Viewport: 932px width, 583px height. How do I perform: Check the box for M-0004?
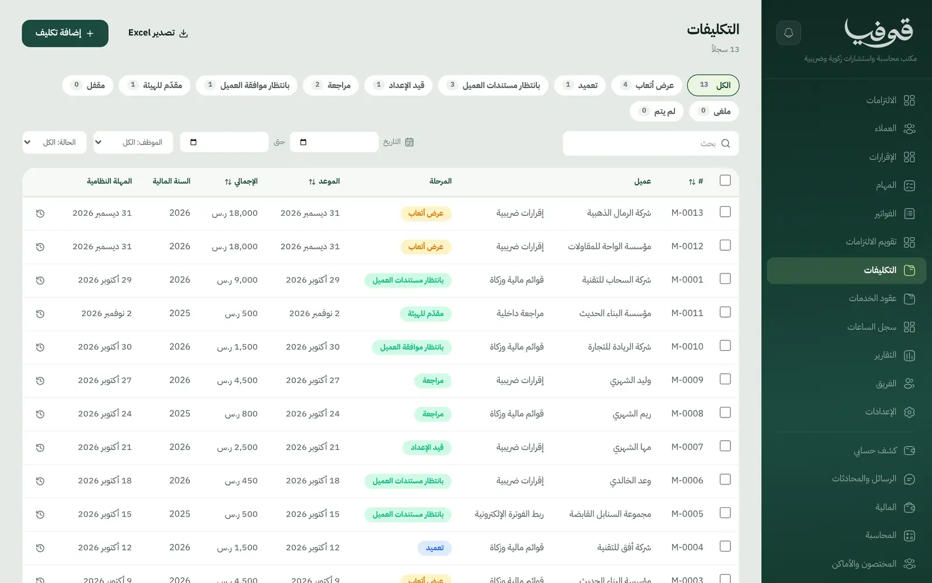coord(725,547)
